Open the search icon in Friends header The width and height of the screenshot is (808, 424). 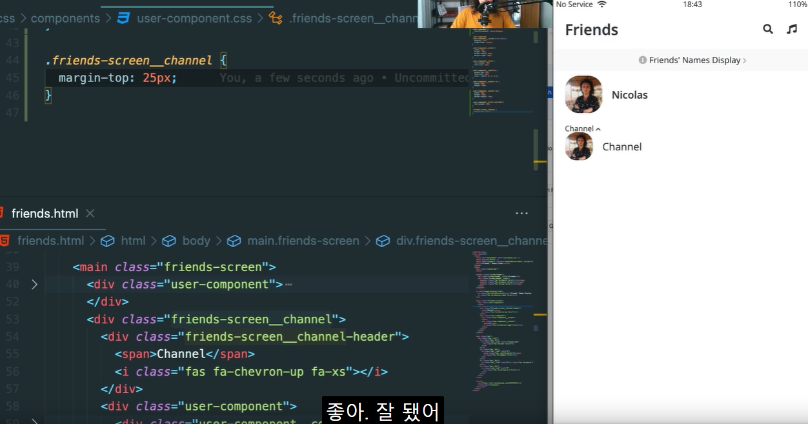(x=768, y=29)
